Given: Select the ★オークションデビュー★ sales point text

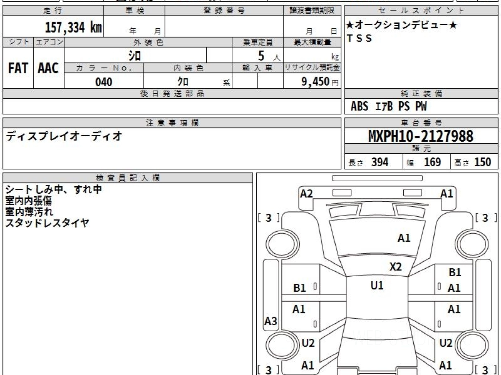Looking at the screenshot, I should [x=402, y=25].
